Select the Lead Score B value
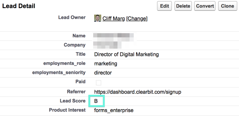The width and height of the screenshot is (239, 116). [x=96, y=101]
